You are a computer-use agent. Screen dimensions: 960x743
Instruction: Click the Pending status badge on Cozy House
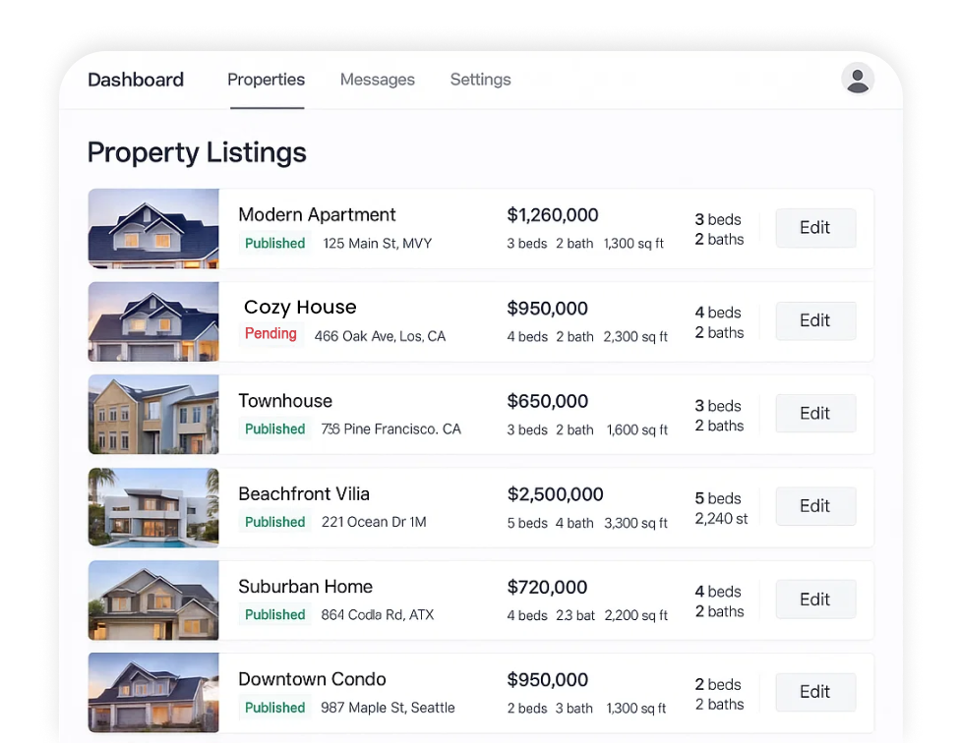tap(270, 334)
